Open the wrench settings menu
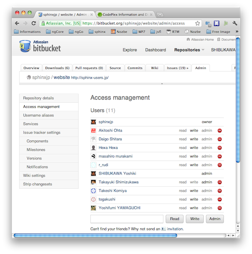Viewport: 252px width, 254px height. 235,23
